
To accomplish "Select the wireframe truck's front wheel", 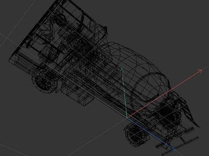I will click(45, 81).
